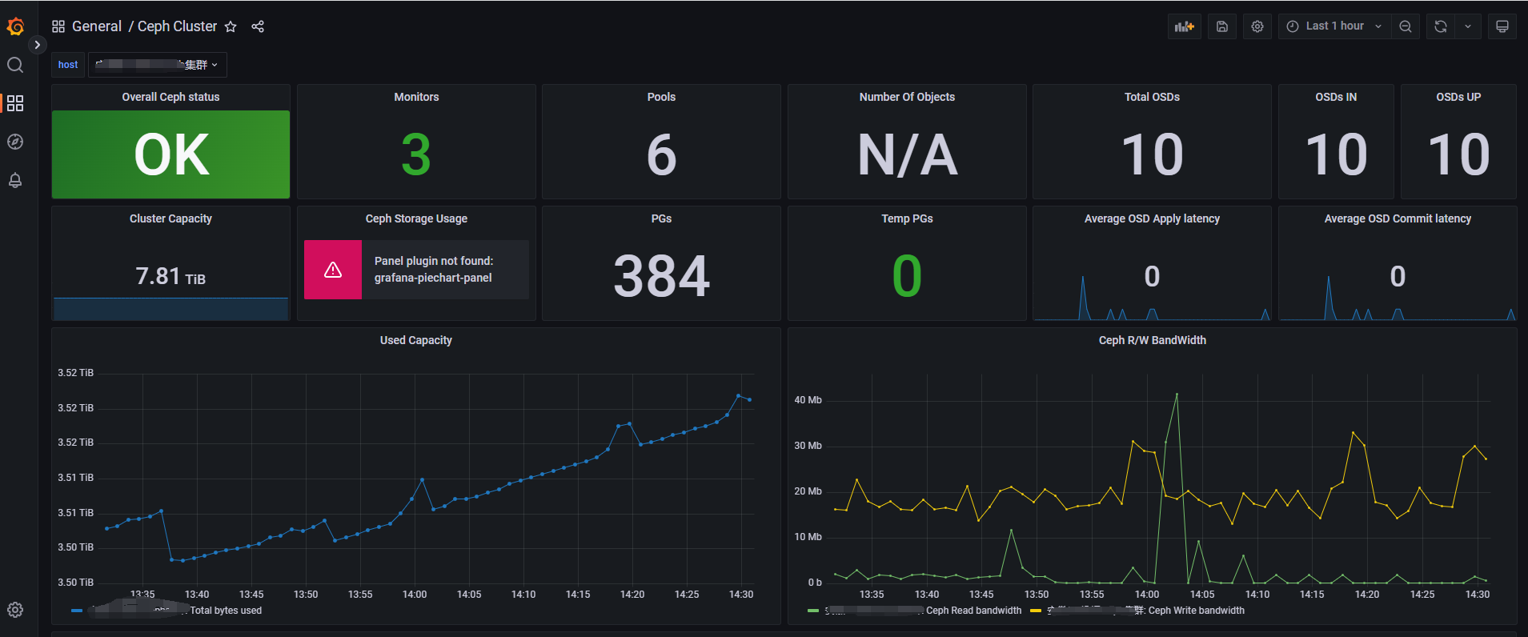The width and height of the screenshot is (1528, 637).
Task: Open the Overall Ceph status panel title
Action: (x=170, y=97)
